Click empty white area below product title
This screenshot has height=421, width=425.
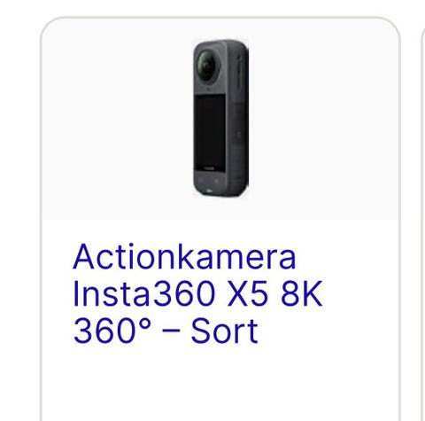[x=220, y=384]
